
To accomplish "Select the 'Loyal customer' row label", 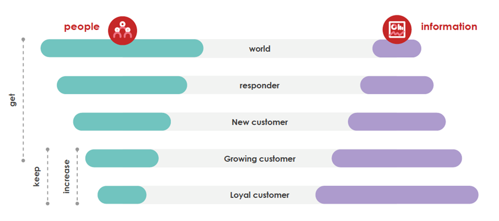I will point(260,195).
